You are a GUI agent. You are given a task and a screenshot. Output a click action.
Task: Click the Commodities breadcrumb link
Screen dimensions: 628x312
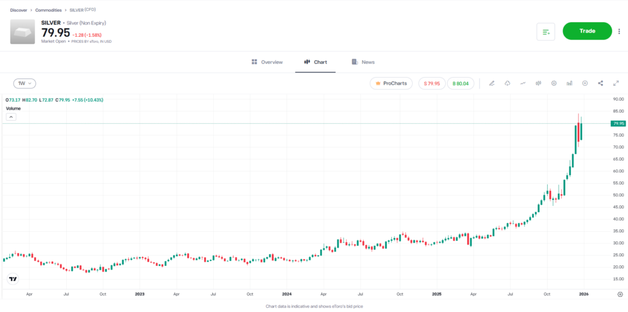[x=48, y=10]
